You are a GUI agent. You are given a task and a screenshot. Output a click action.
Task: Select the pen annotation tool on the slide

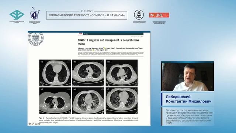[33, 124]
